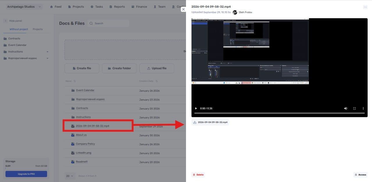
Task: Open Team in top navigation
Action: tap(160, 7)
